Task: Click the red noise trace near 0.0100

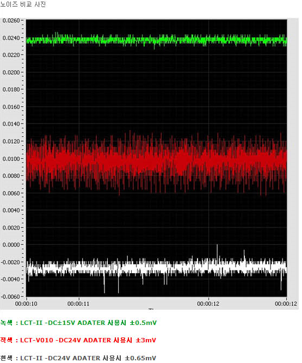Action: point(156,162)
